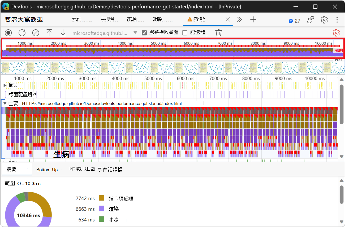Image resolution: width=345 pixels, height=227 pixels.
Task: Switch to the 主控台 tab
Action: [x=107, y=19]
